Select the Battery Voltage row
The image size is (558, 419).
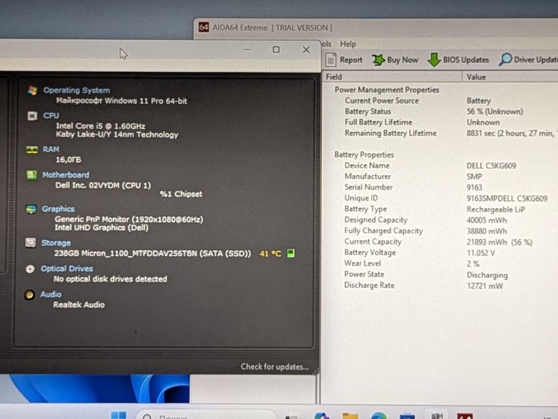click(x=440, y=253)
